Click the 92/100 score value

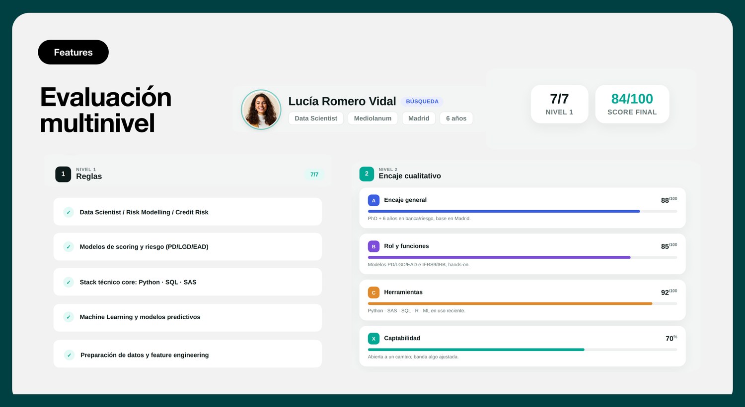pyautogui.click(x=669, y=292)
